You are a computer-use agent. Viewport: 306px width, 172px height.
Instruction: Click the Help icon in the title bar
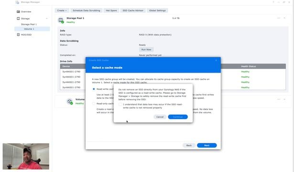point(273,2)
